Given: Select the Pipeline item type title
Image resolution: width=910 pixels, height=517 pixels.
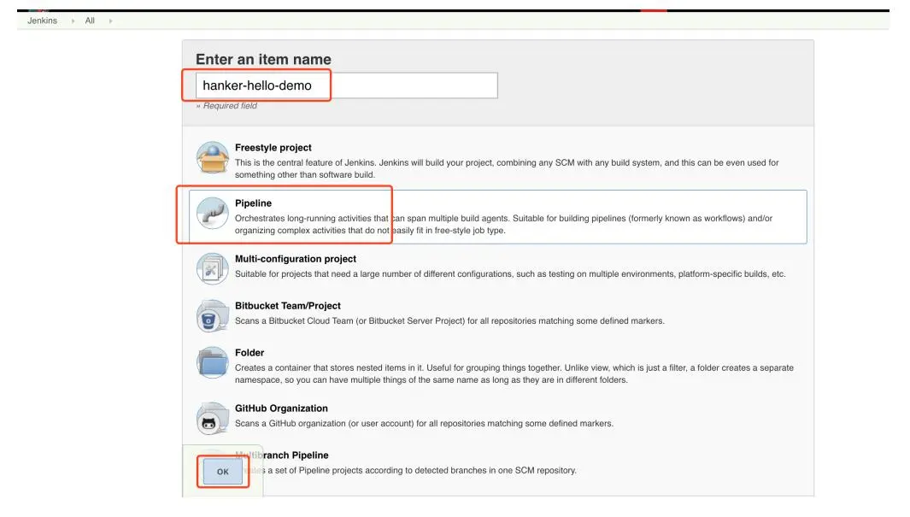Looking at the screenshot, I should click(x=253, y=203).
